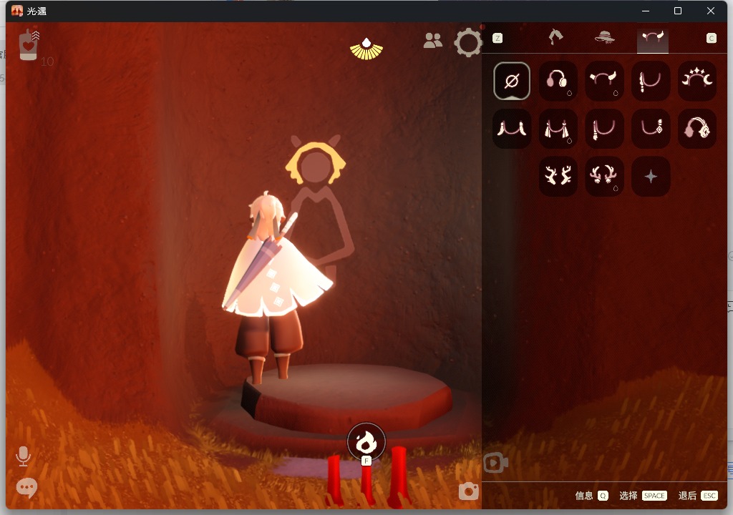
Task: Select the deer-head antlers accessory icon
Action: (604, 176)
